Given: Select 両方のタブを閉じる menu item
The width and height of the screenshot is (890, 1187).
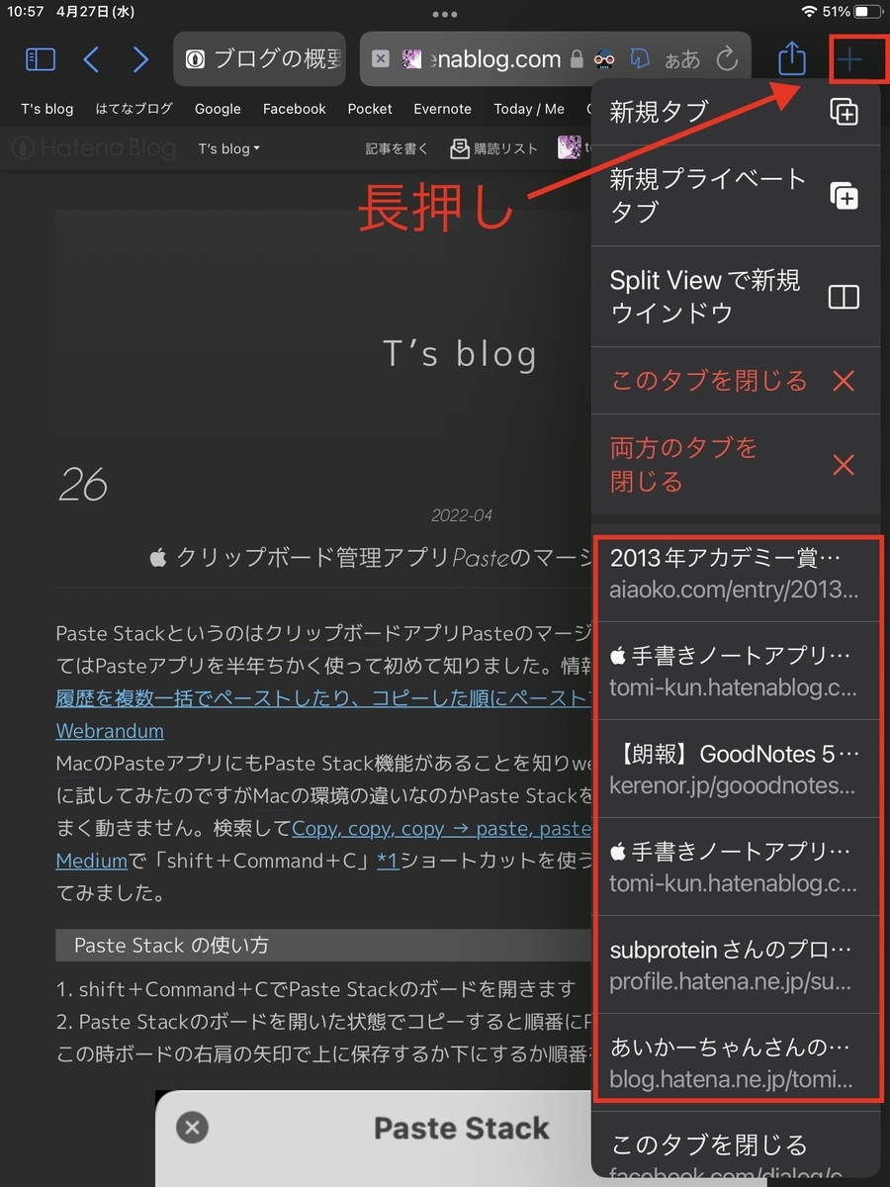Looking at the screenshot, I should pos(736,465).
